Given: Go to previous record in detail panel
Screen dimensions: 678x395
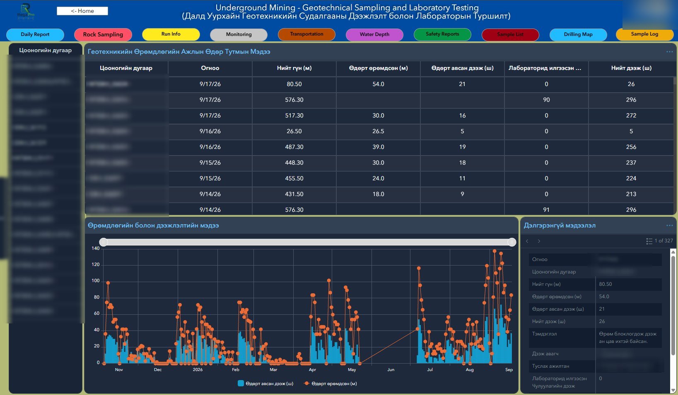Looking at the screenshot, I should point(527,241).
